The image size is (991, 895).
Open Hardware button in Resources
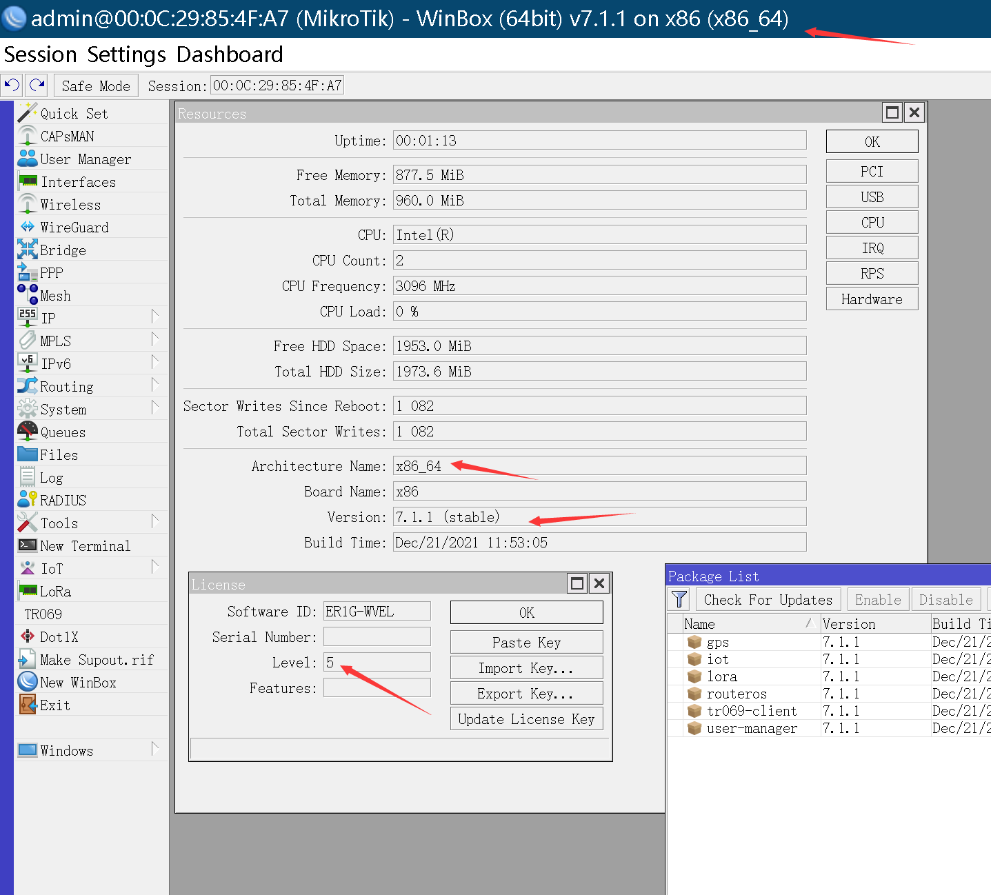872,299
